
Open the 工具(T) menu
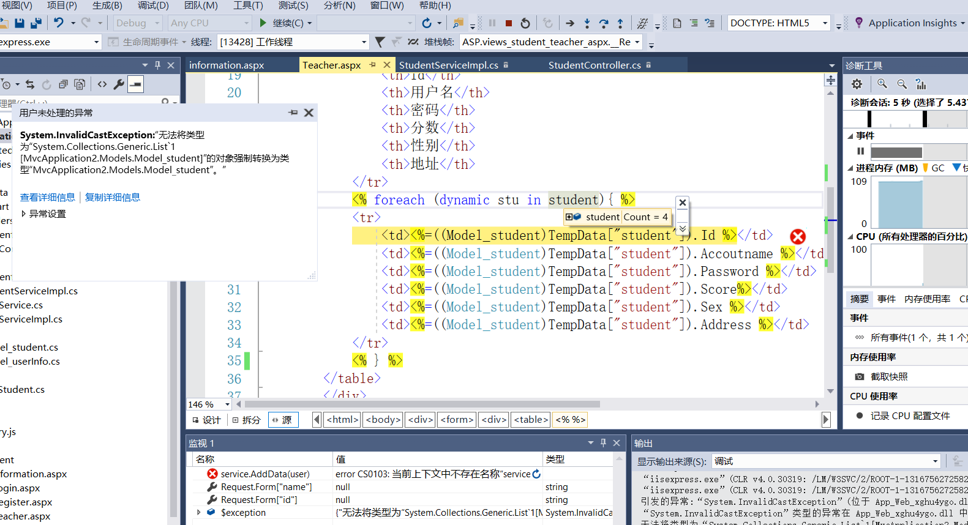point(247,6)
